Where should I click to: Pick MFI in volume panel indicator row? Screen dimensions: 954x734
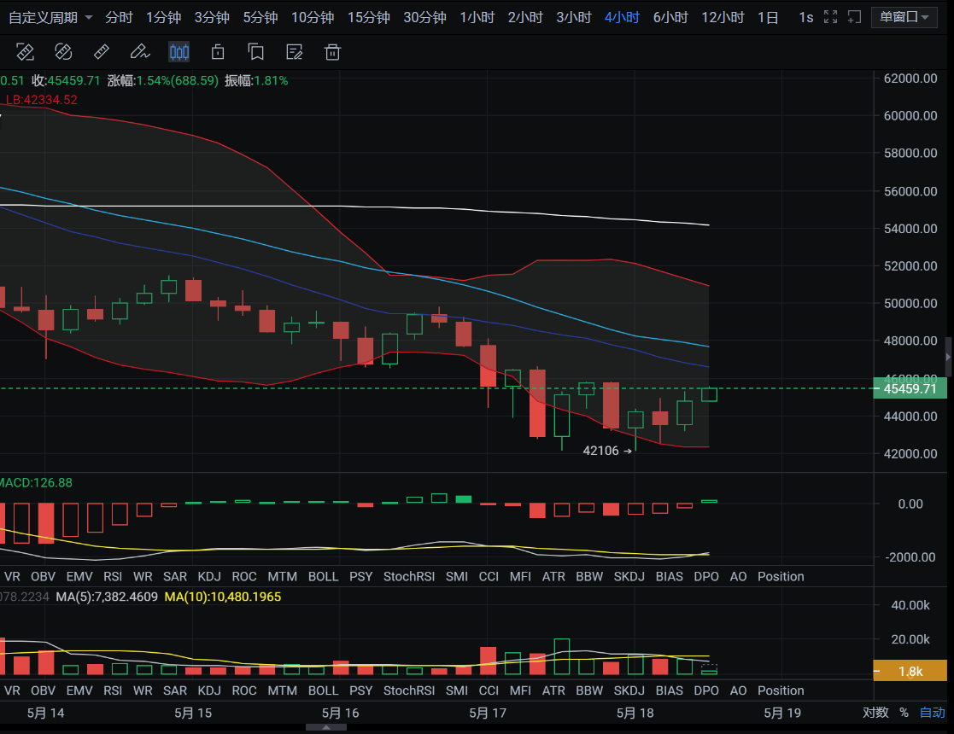tap(520, 690)
